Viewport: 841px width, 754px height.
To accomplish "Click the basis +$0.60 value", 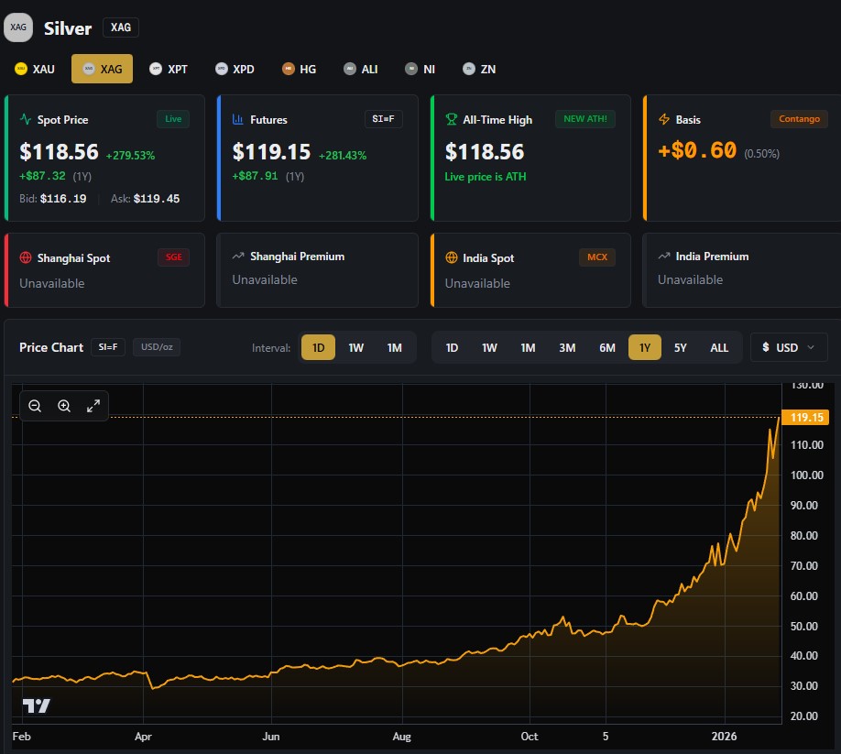I will 697,150.
